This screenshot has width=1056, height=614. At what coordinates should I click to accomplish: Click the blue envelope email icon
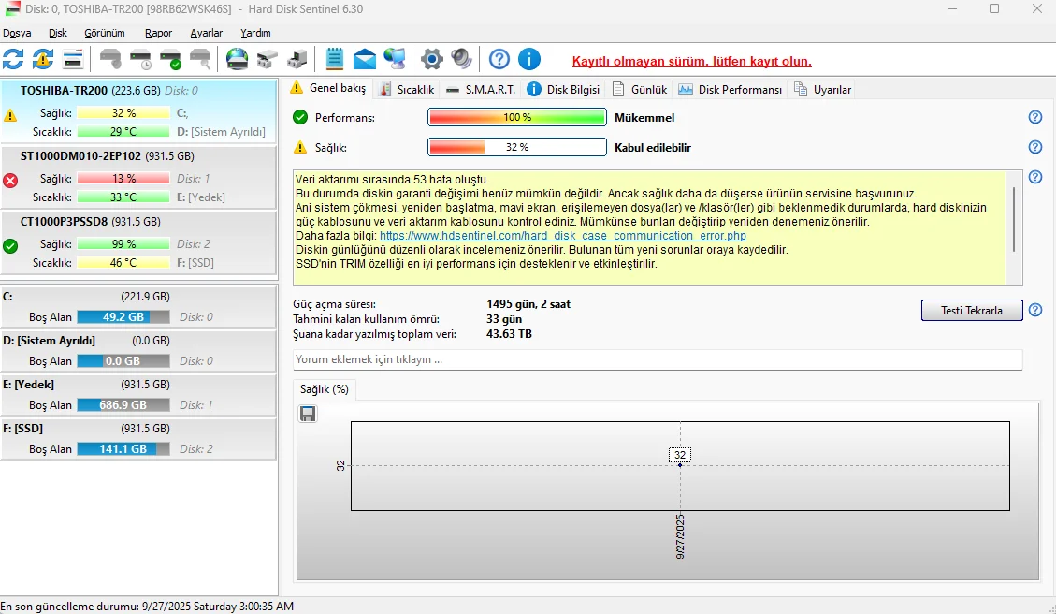pyautogui.click(x=365, y=59)
